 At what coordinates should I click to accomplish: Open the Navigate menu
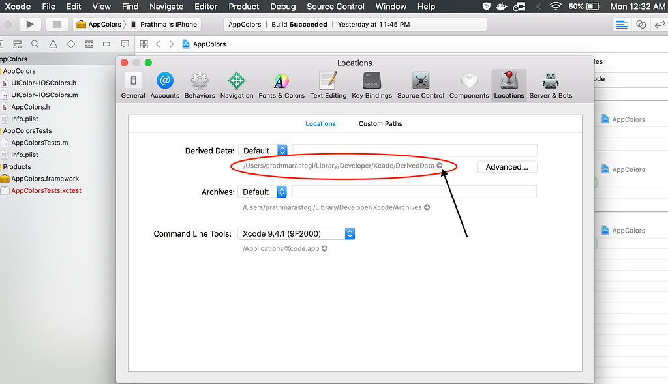click(x=166, y=7)
